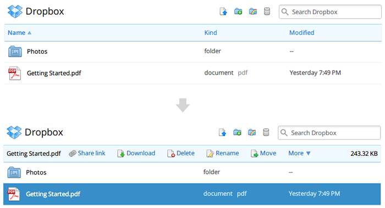The image size is (385, 208).
Task: Click the new folder icon in bottom toolbar
Action: coord(237,132)
